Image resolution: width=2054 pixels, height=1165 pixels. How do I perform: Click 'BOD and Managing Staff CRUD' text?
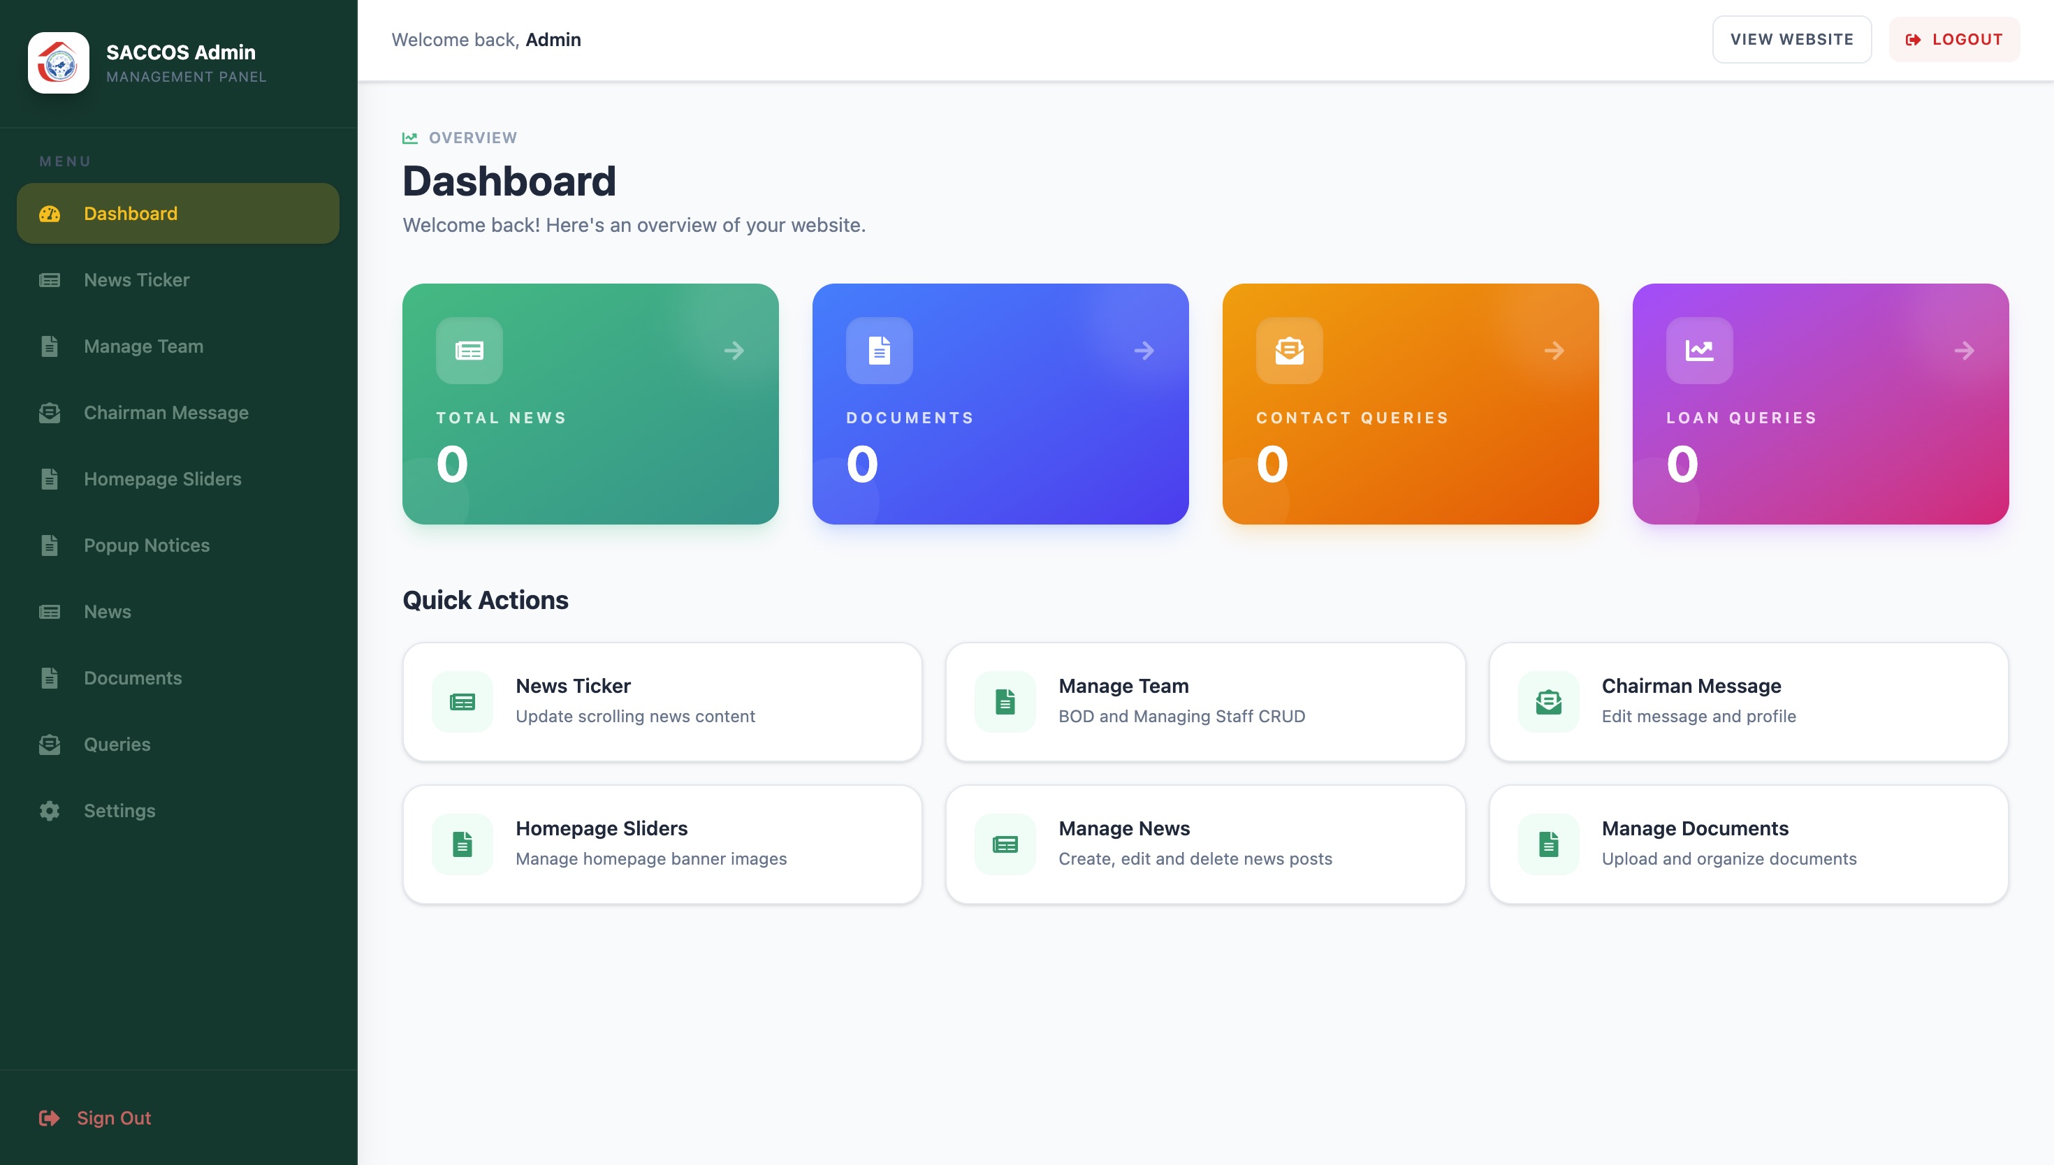coord(1182,716)
